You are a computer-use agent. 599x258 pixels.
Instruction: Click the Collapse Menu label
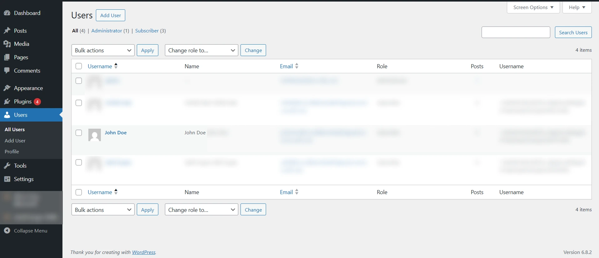click(x=31, y=231)
